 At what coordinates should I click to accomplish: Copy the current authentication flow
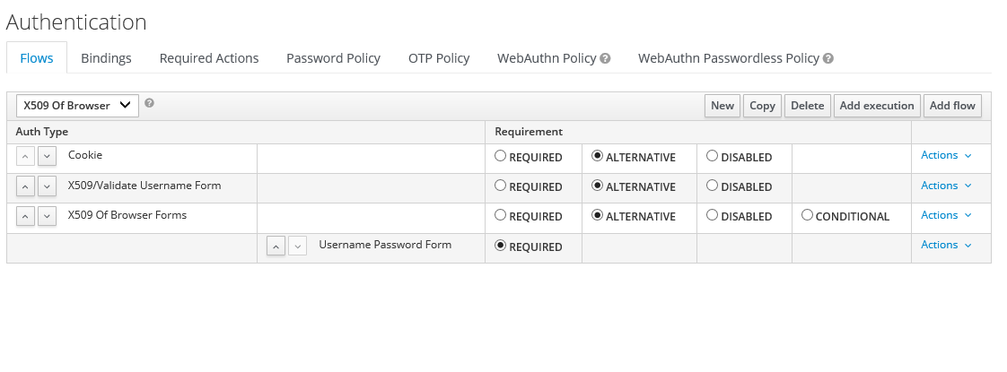coord(762,106)
